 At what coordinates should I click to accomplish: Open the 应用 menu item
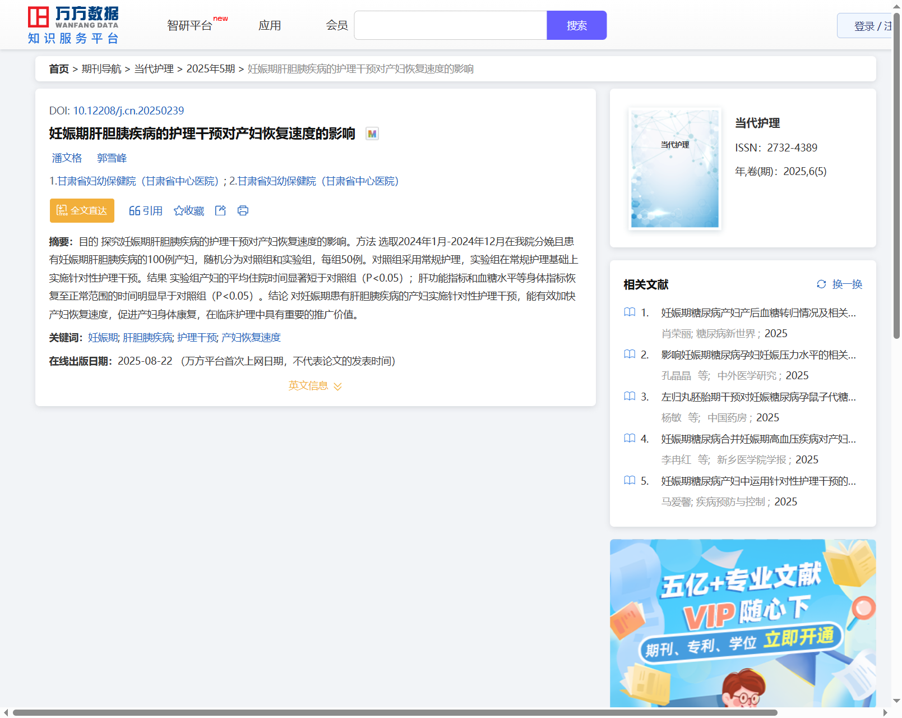click(x=270, y=25)
